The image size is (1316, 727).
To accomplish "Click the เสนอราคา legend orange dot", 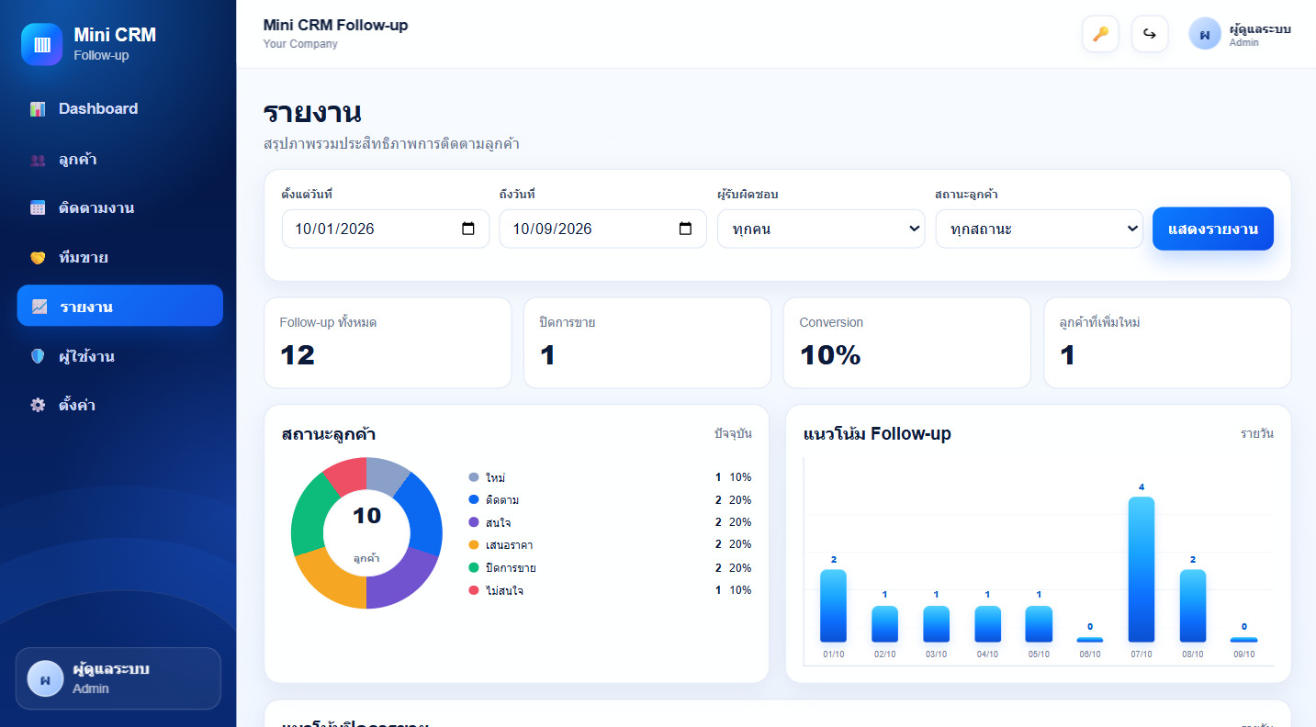I will (474, 544).
